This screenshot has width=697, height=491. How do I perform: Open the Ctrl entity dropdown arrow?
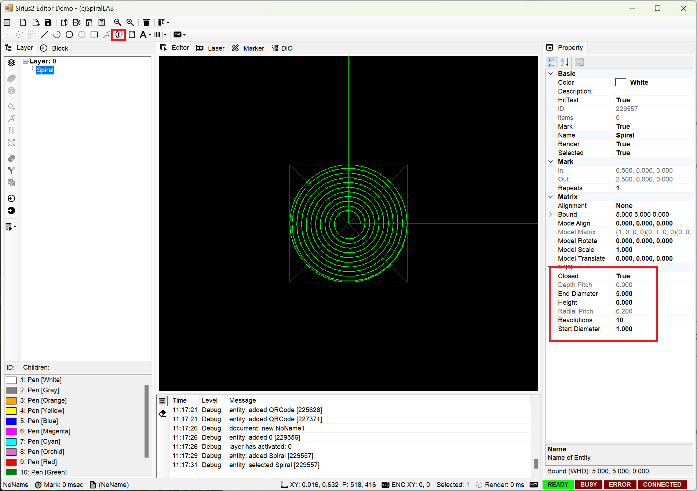pyautogui.click(x=184, y=35)
